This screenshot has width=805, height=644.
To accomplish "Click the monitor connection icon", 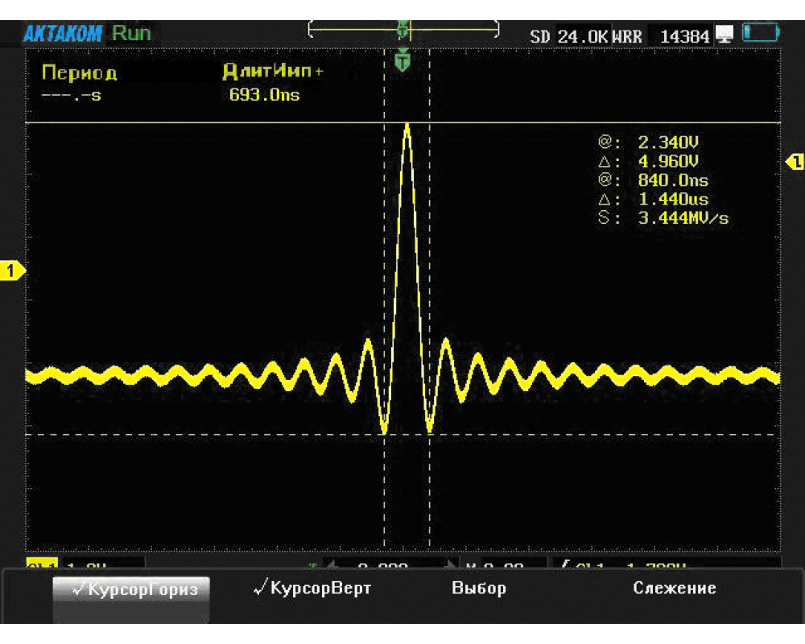I will [725, 34].
